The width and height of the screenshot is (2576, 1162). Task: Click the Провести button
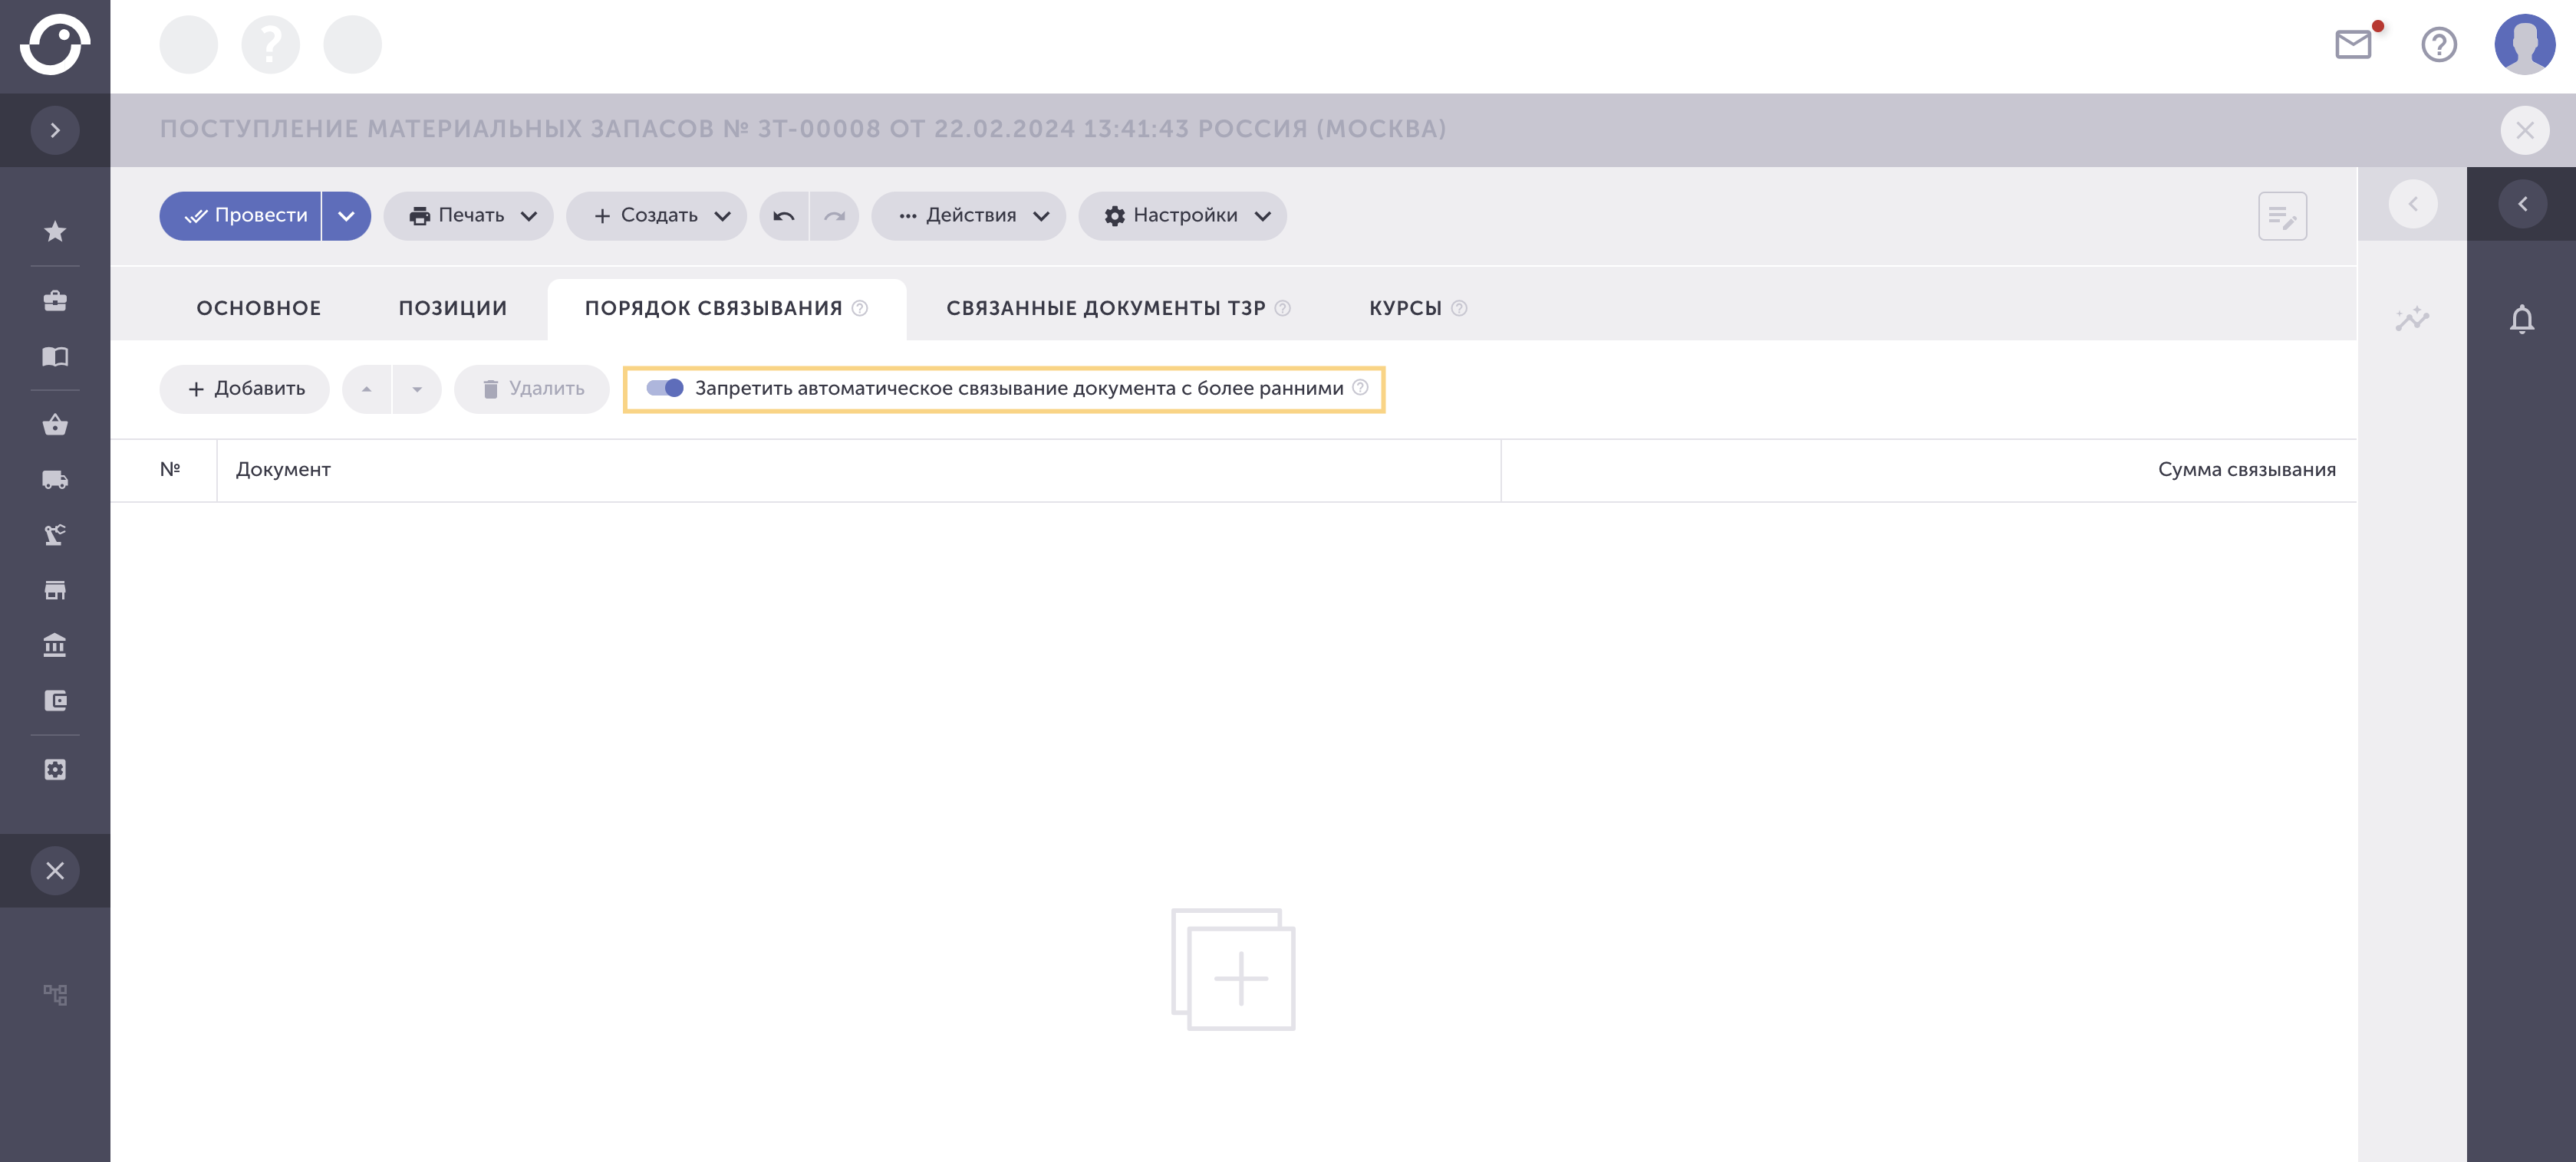pyautogui.click(x=240, y=216)
